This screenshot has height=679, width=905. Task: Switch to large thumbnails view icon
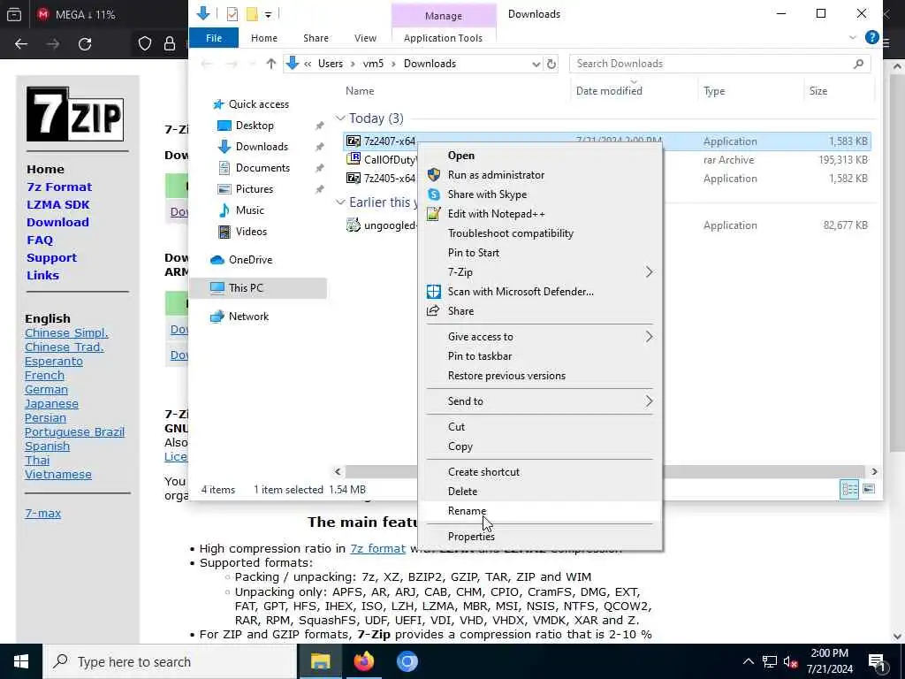869,490
